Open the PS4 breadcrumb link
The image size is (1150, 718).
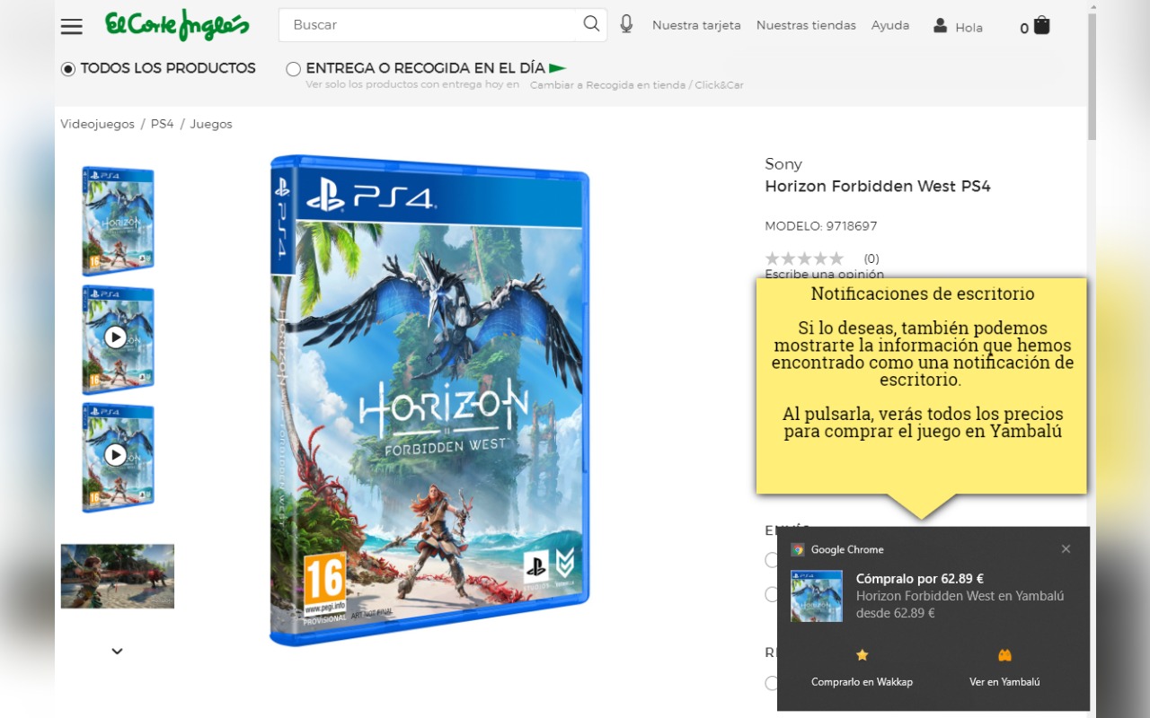(163, 124)
